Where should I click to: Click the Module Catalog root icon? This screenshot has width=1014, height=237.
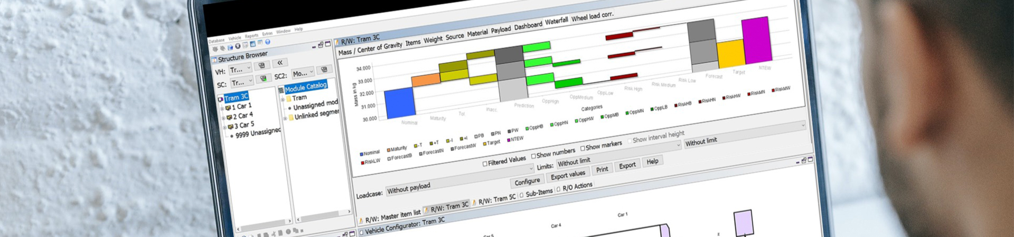[281, 90]
